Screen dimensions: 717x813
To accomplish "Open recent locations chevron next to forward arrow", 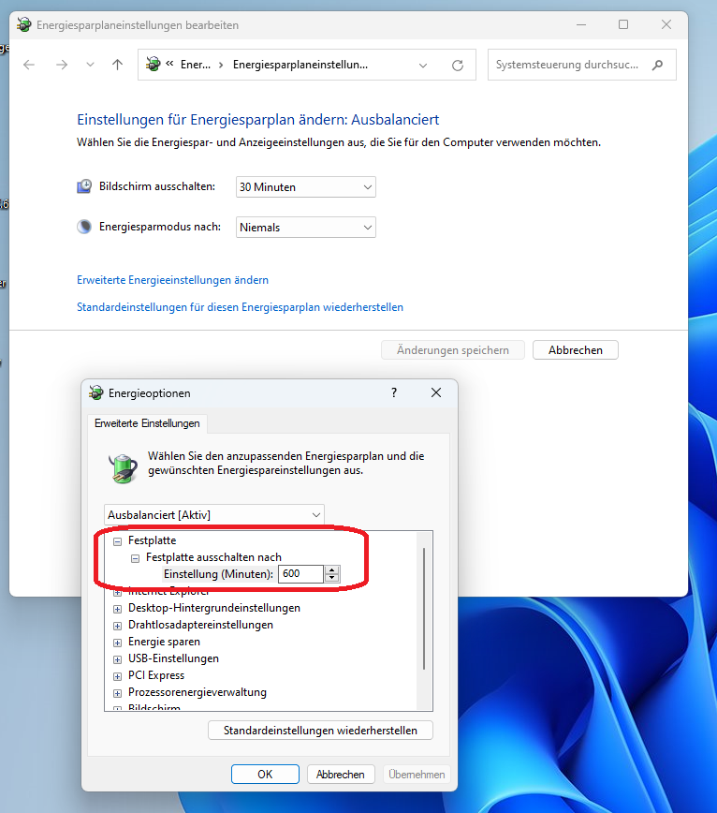I will pyautogui.click(x=90, y=65).
